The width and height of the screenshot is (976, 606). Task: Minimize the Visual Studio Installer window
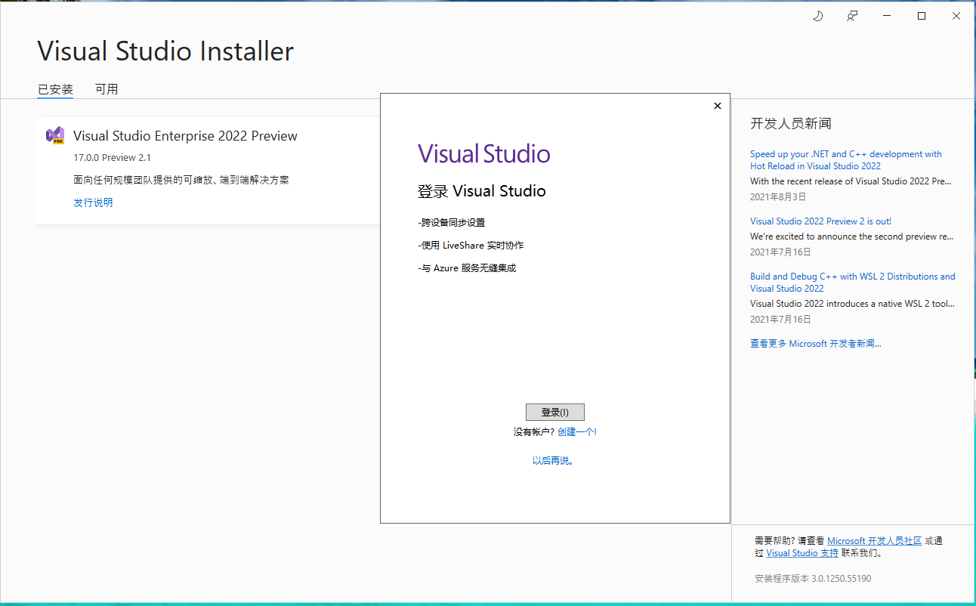click(887, 16)
